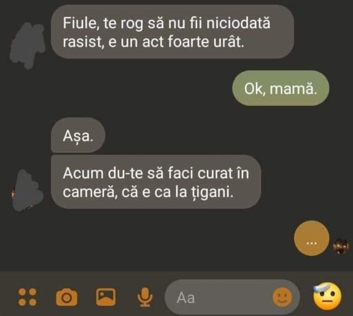The image size is (353, 316).
Task: Select message starting with 'Acum du-te să faci'
Action: (156, 182)
